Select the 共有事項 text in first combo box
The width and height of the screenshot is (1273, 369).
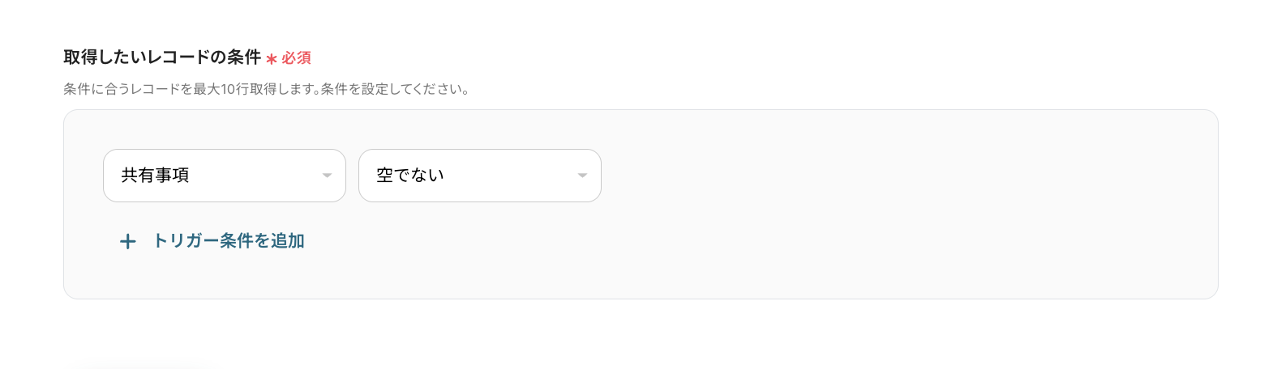pyautogui.click(x=156, y=176)
